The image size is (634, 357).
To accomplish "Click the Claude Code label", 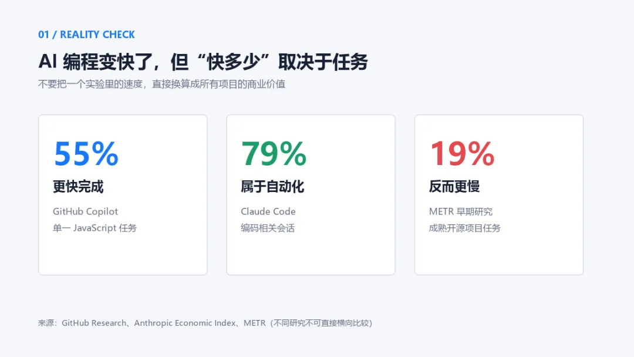I will (x=268, y=211).
